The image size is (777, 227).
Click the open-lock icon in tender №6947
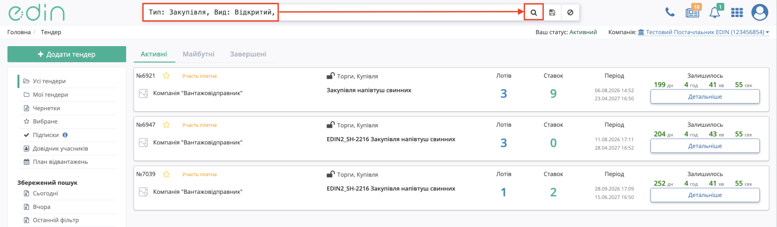click(331, 125)
